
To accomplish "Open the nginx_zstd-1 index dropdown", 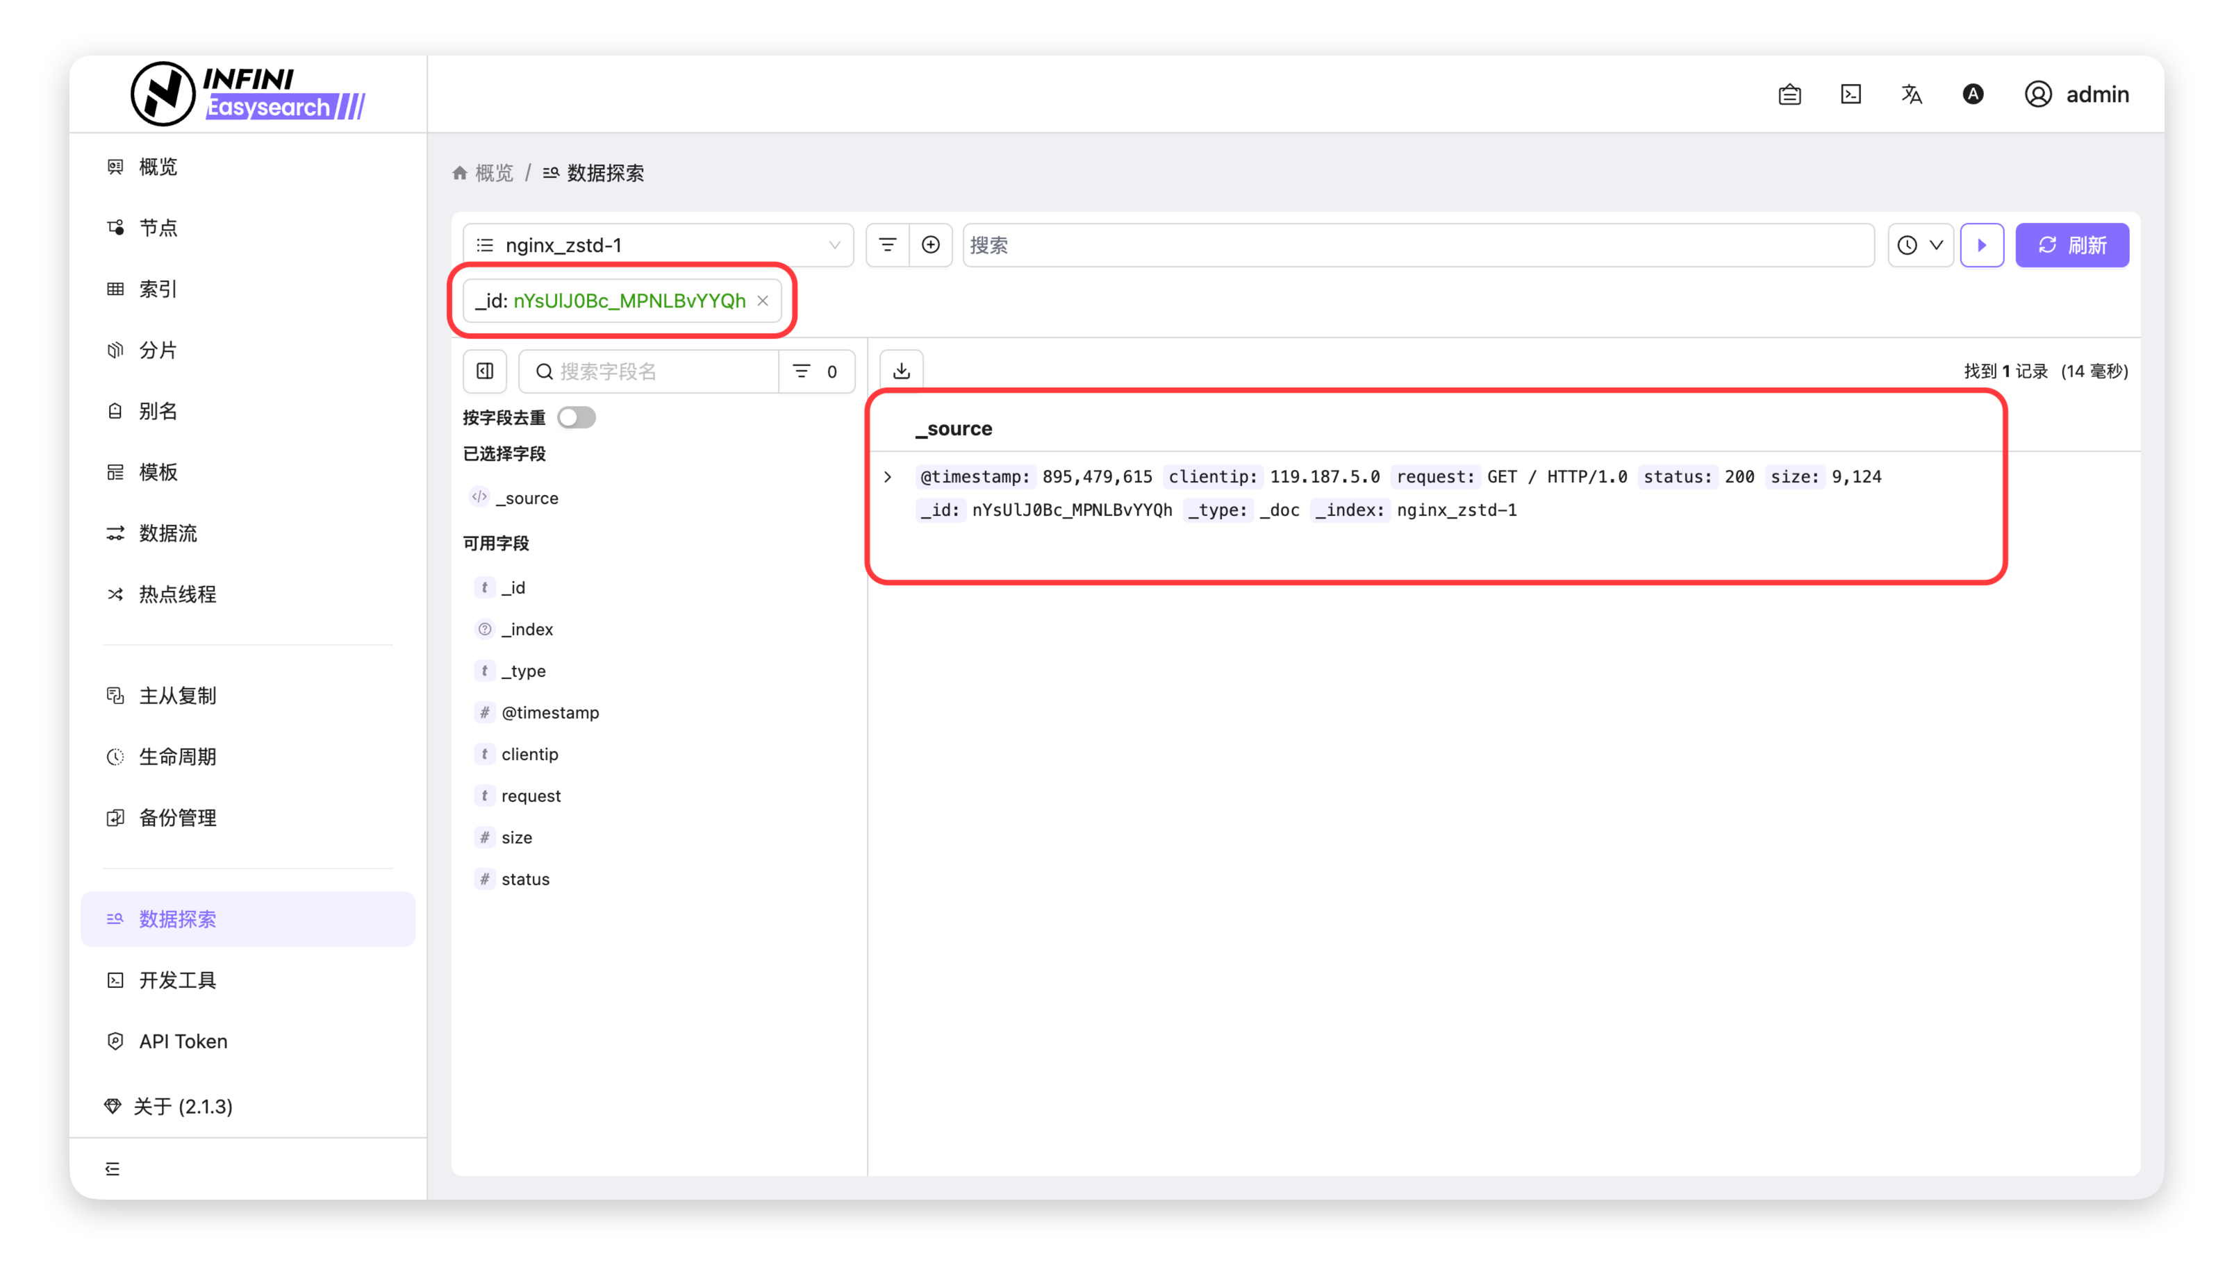I will [x=658, y=245].
